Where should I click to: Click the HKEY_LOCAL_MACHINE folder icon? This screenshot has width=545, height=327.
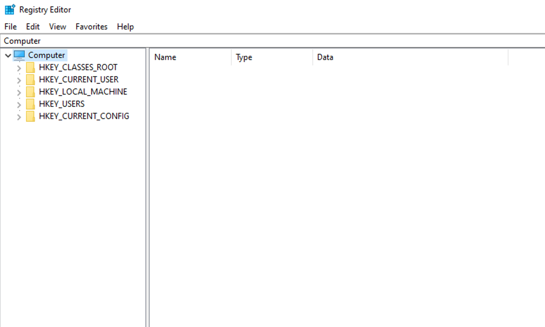point(30,92)
